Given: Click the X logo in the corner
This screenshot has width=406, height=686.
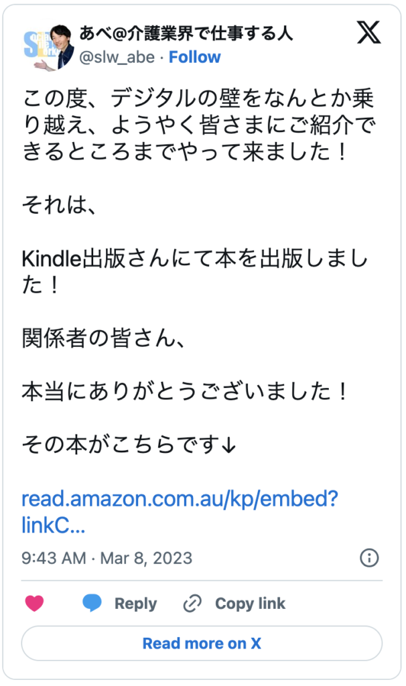Looking at the screenshot, I should pyautogui.click(x=368, y=33).
